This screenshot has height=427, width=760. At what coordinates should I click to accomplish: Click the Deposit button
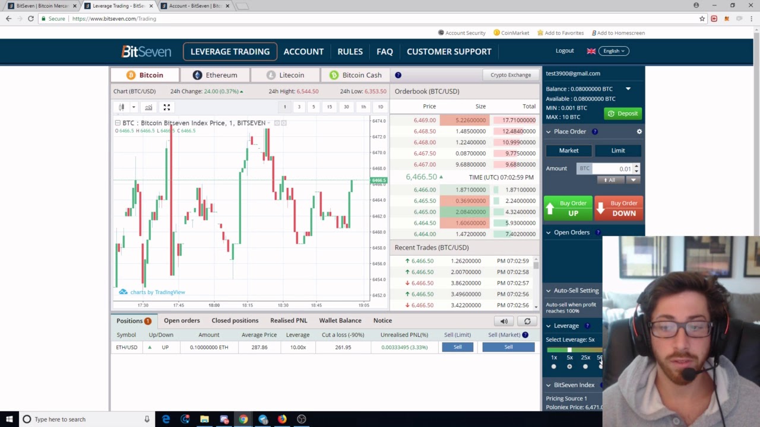[623, 113]
